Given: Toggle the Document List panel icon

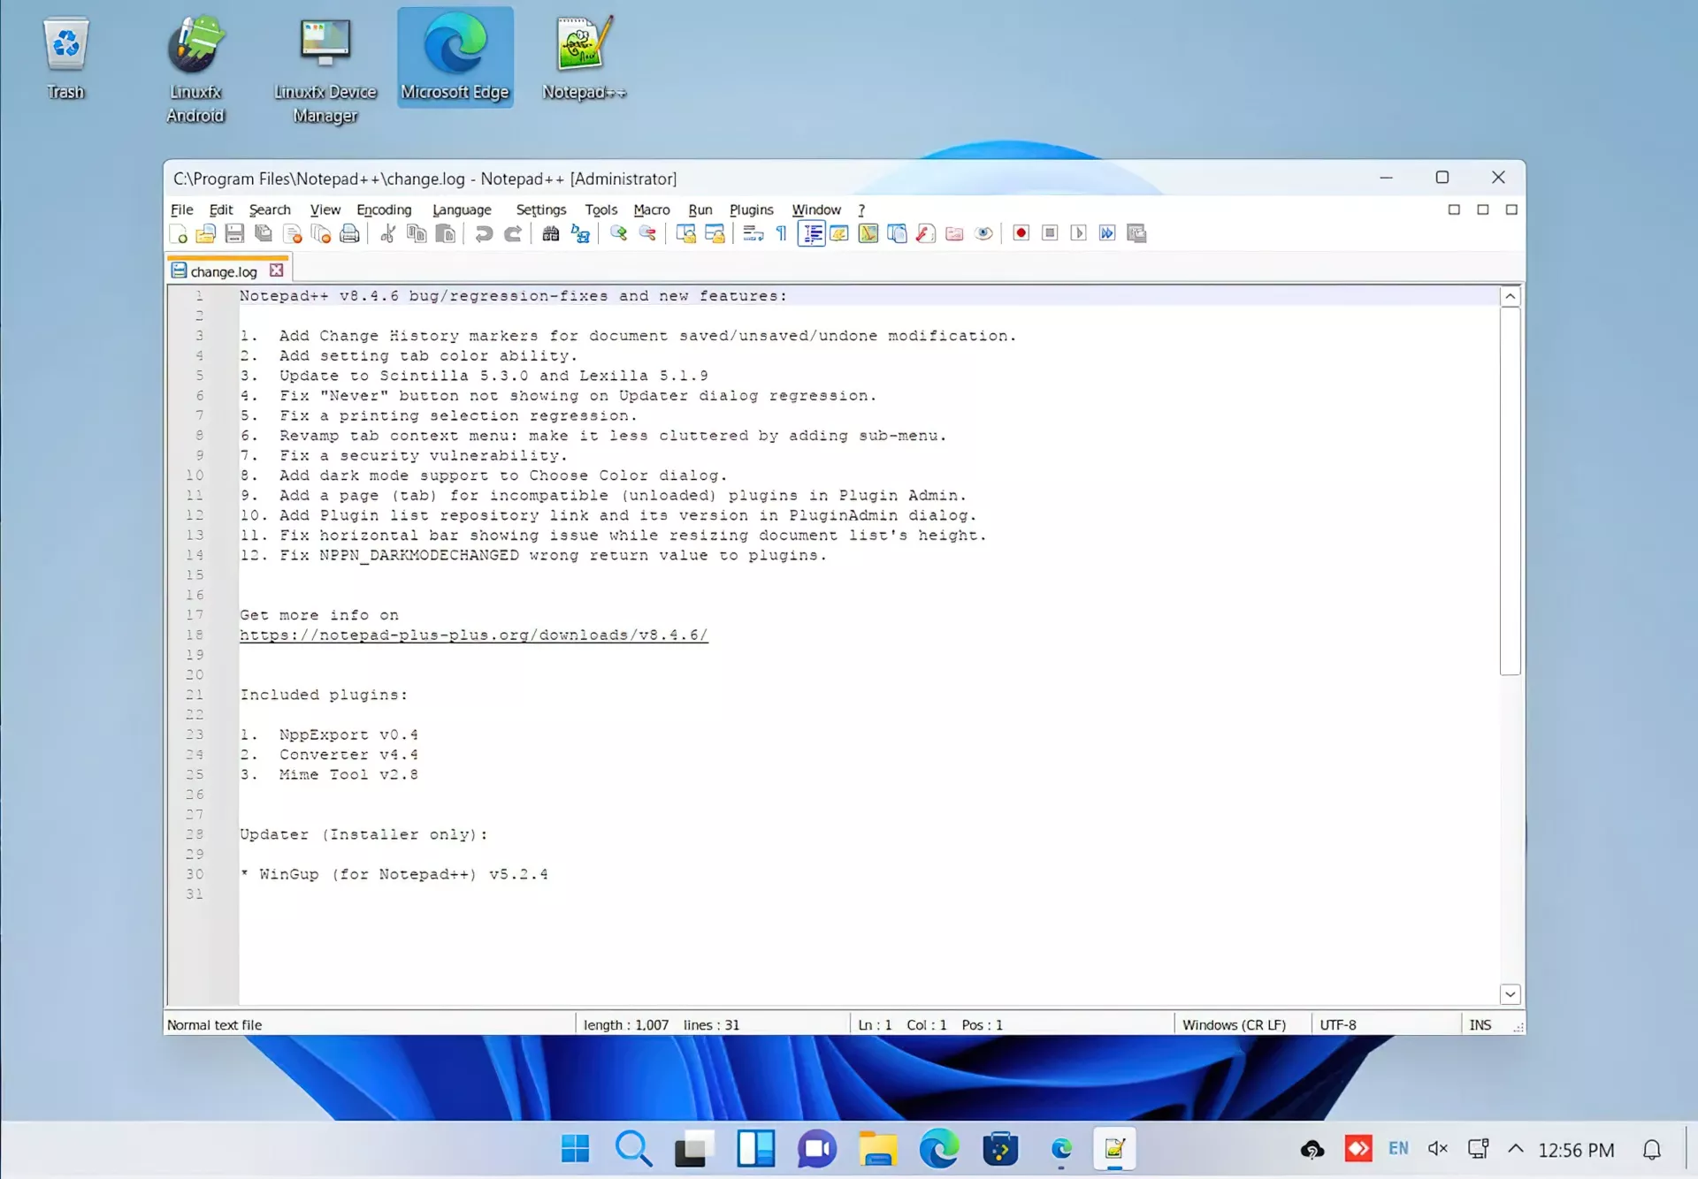Looking at the screenshot, I should [x=897, y=233].
